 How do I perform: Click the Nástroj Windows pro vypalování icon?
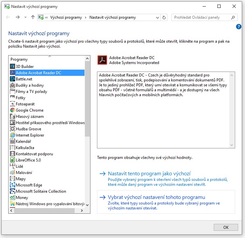point(12,204)
